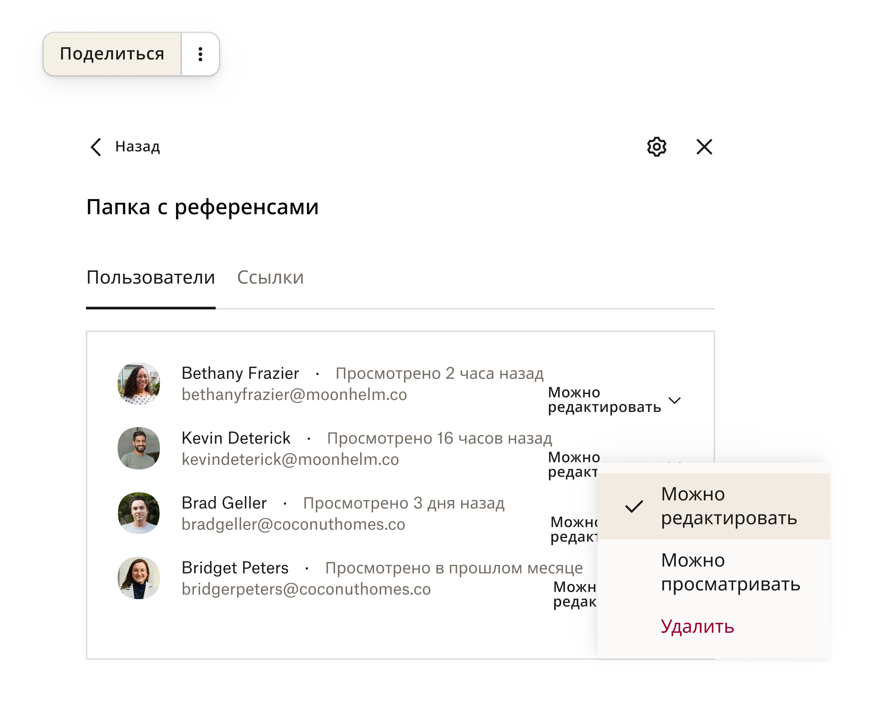Click email bethanyfrazier@moonhelm.co
870x702 pixels.
click(294, 395)
